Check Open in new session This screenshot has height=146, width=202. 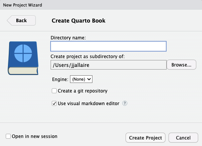(x=8, y=136)
